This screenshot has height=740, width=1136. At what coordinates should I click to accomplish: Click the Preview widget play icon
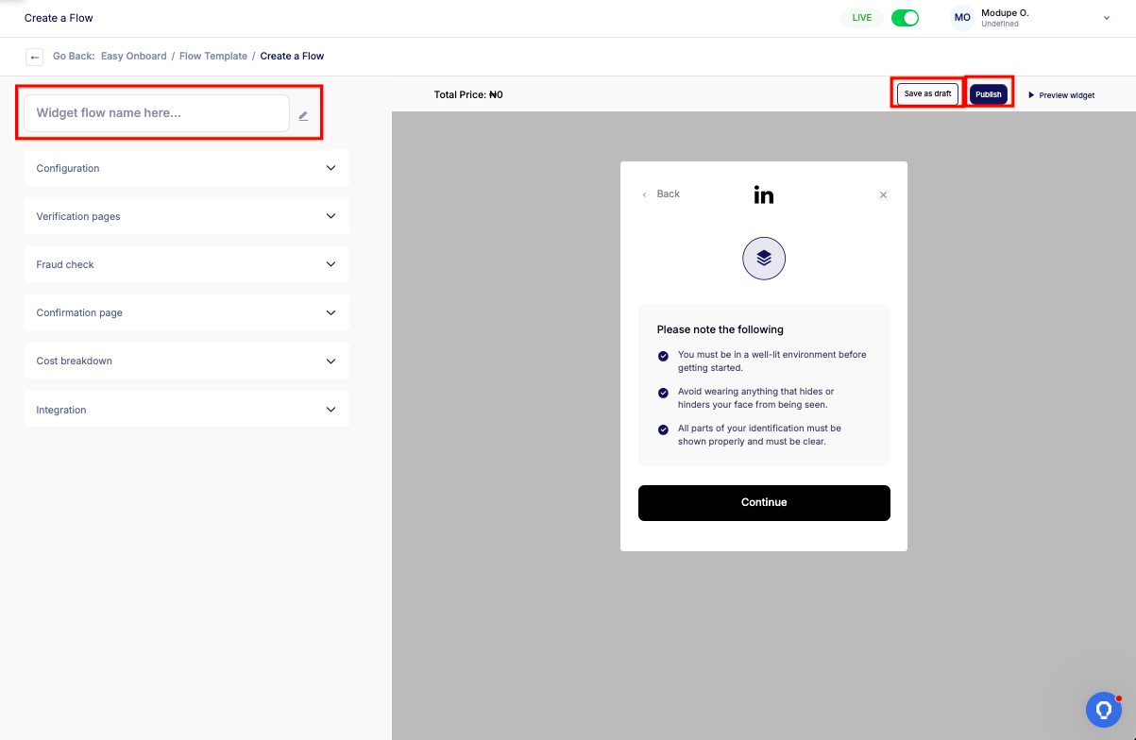1031,95
